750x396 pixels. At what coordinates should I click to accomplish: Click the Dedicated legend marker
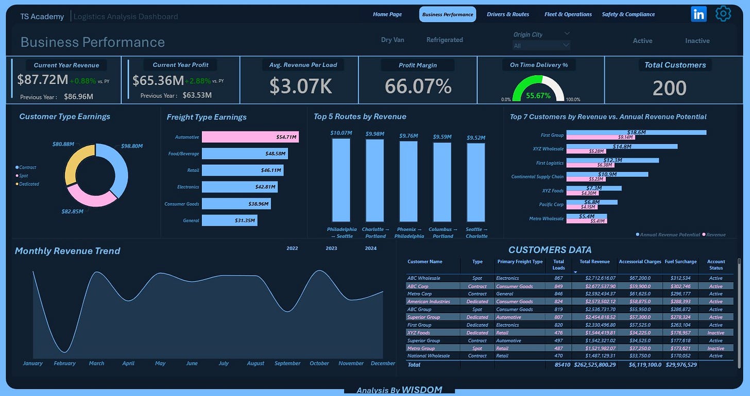pyautogui.click(x=18, y=184)
